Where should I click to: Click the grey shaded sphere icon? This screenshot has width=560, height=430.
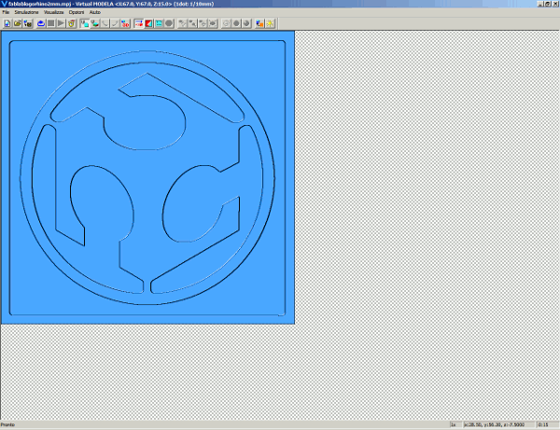pyautogui.click(x=246, y=23)
